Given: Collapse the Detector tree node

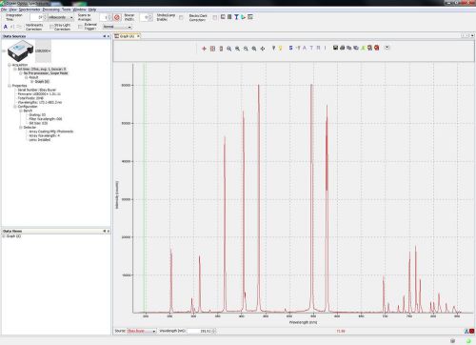Looking at the screenshot, I should (21, 128).
